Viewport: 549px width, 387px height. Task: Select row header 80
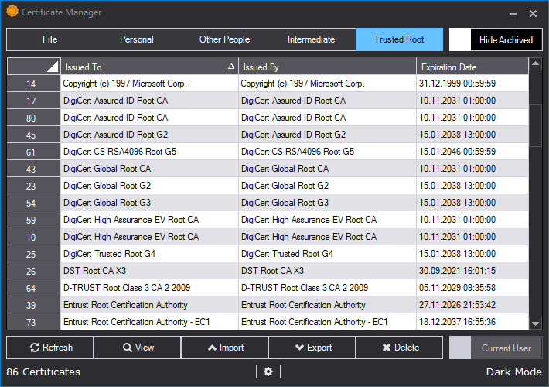coord(33,118)
